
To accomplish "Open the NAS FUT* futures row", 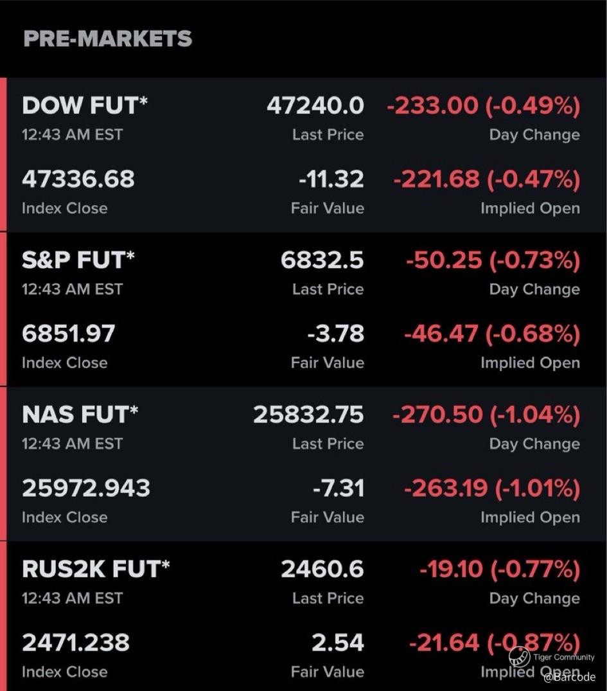I will tap(80, 415).
